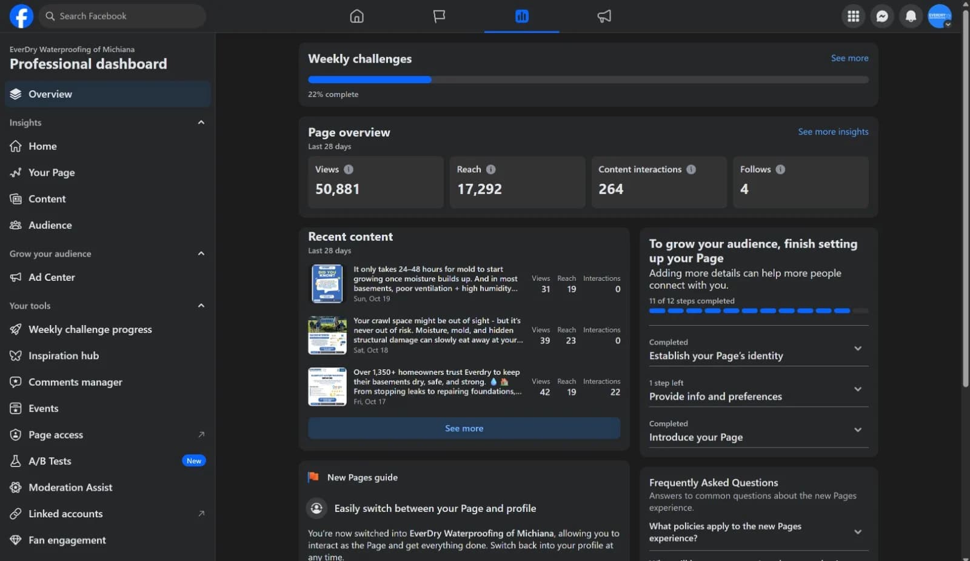Open Linked accounts external link arrow
This screenshot has width=970, height=561.
(201, 514)
